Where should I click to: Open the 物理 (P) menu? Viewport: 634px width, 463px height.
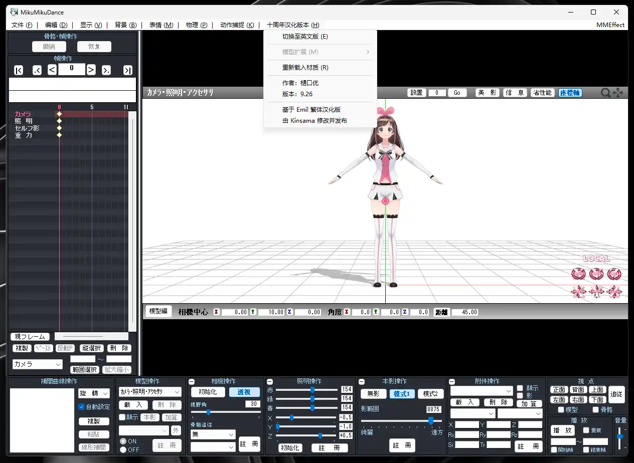197,25
